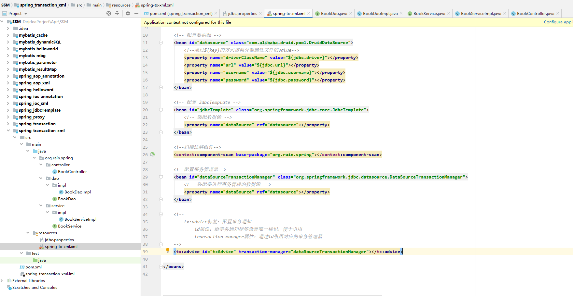Click the editor horizontal scrollbar
The width and height of the screenshot is (573, 296).
pos(272,295)
